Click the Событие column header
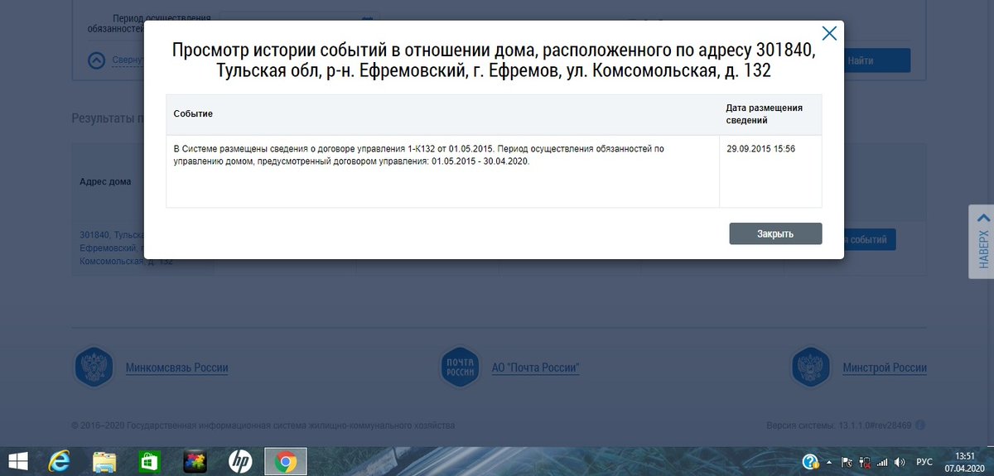 coord(442,114)
